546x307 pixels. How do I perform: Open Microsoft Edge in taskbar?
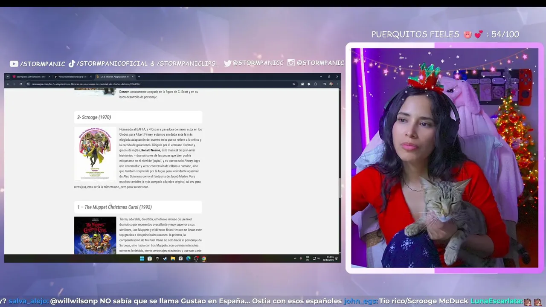coord(188,258)
